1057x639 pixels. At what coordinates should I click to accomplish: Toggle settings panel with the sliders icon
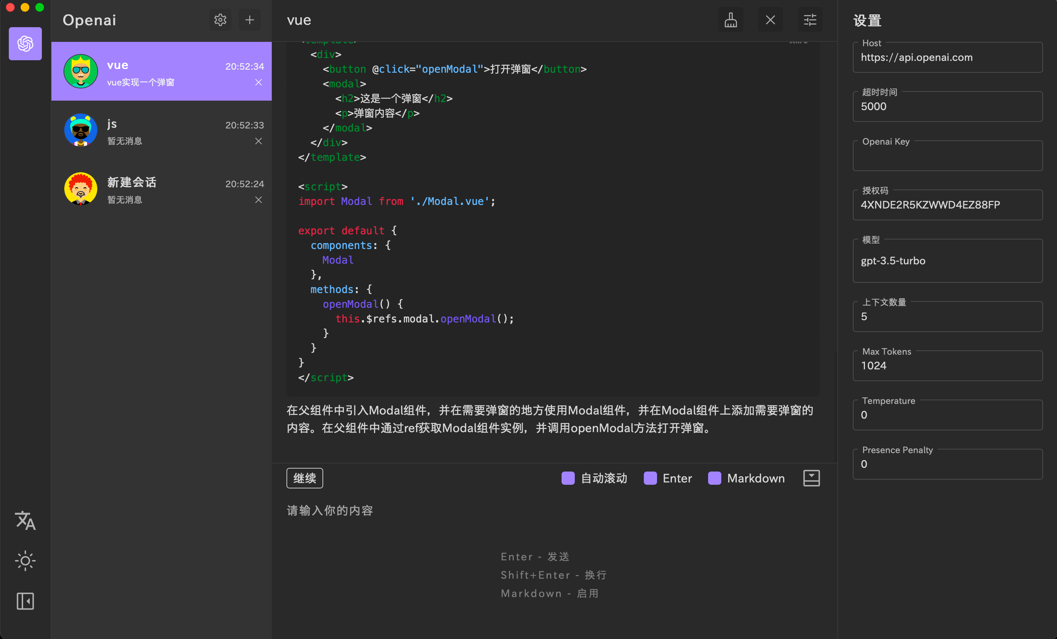809,20
